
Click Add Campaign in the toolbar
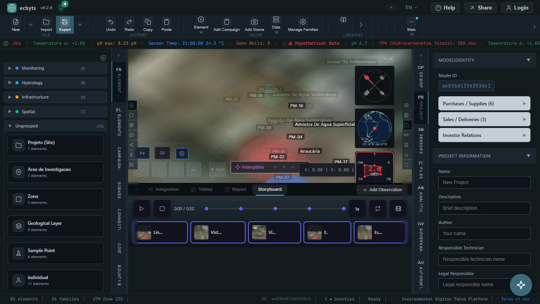(227, 25)
